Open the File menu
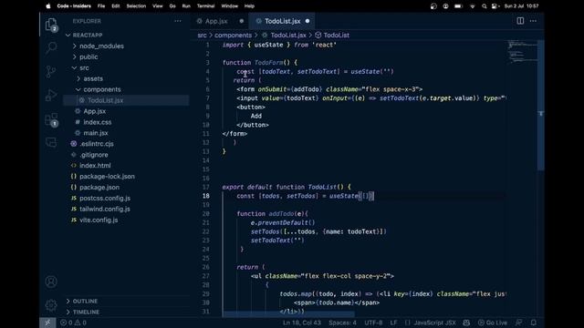 pos(101,6)
